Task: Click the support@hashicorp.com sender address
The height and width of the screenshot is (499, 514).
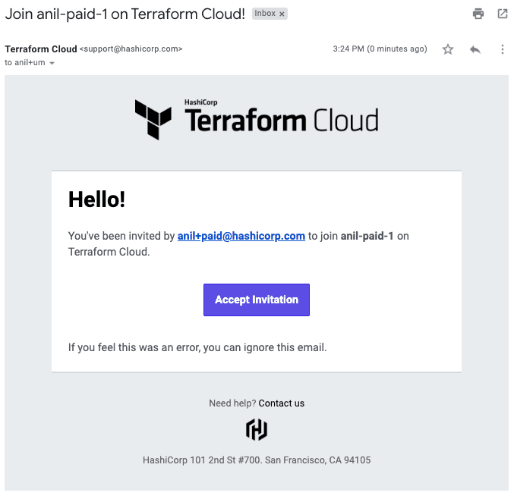Action: pyautogui.click(x=131, y=49)
